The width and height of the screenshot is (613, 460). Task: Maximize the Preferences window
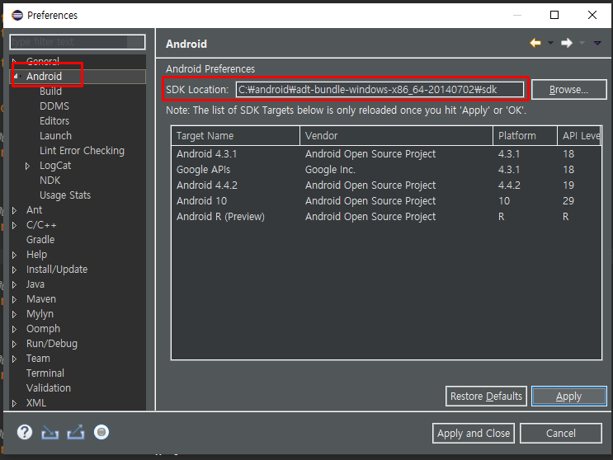554,15
